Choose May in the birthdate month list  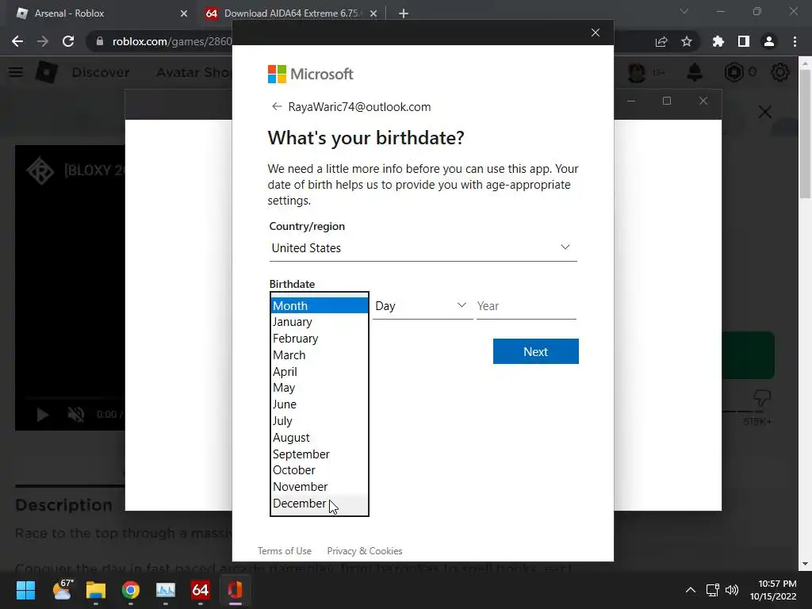[319, 387]
